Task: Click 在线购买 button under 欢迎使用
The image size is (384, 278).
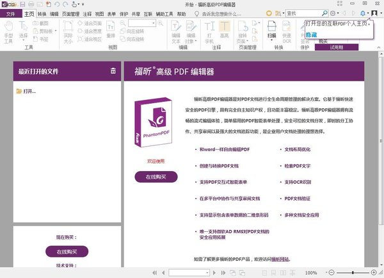Action: point(156,177)
